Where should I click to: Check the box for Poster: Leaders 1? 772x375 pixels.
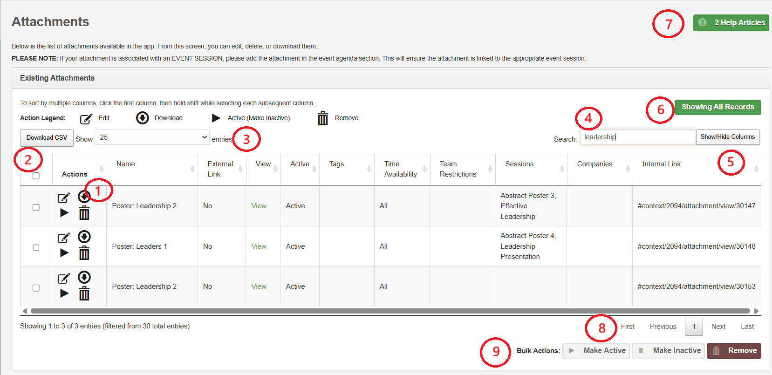[x=36, y=248]
